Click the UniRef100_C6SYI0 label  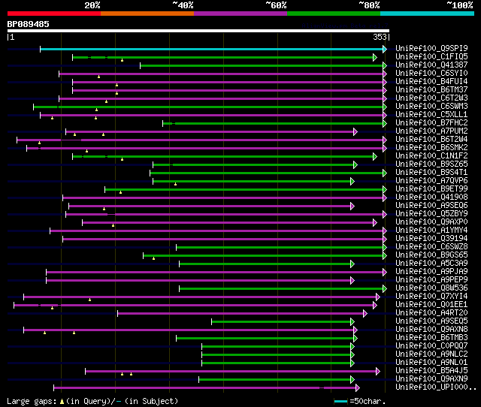[431, 74]
